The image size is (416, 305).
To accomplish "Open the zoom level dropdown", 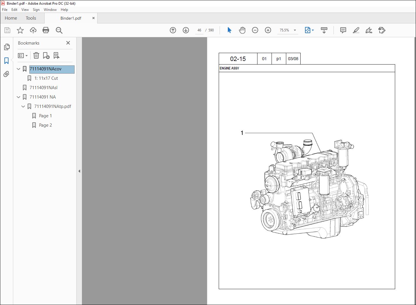I will [295, 30].
